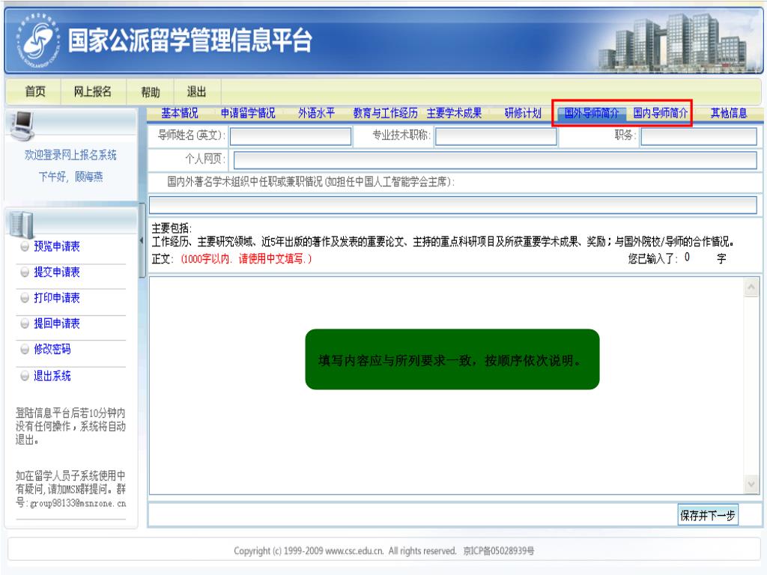Click the footer copyright text

click(x=384, y=551)
